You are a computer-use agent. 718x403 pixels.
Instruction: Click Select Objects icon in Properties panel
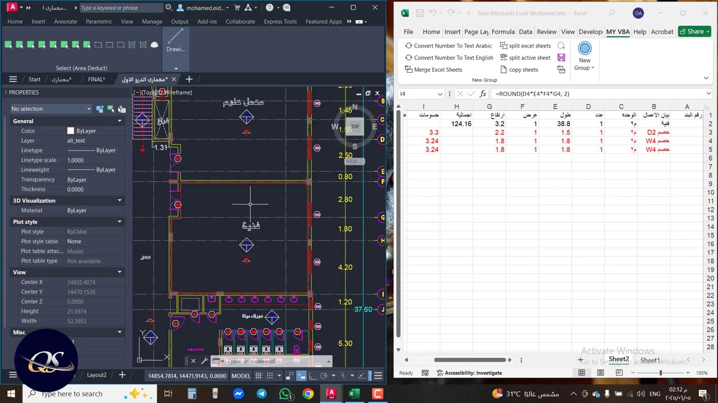[x=111, y=109]
